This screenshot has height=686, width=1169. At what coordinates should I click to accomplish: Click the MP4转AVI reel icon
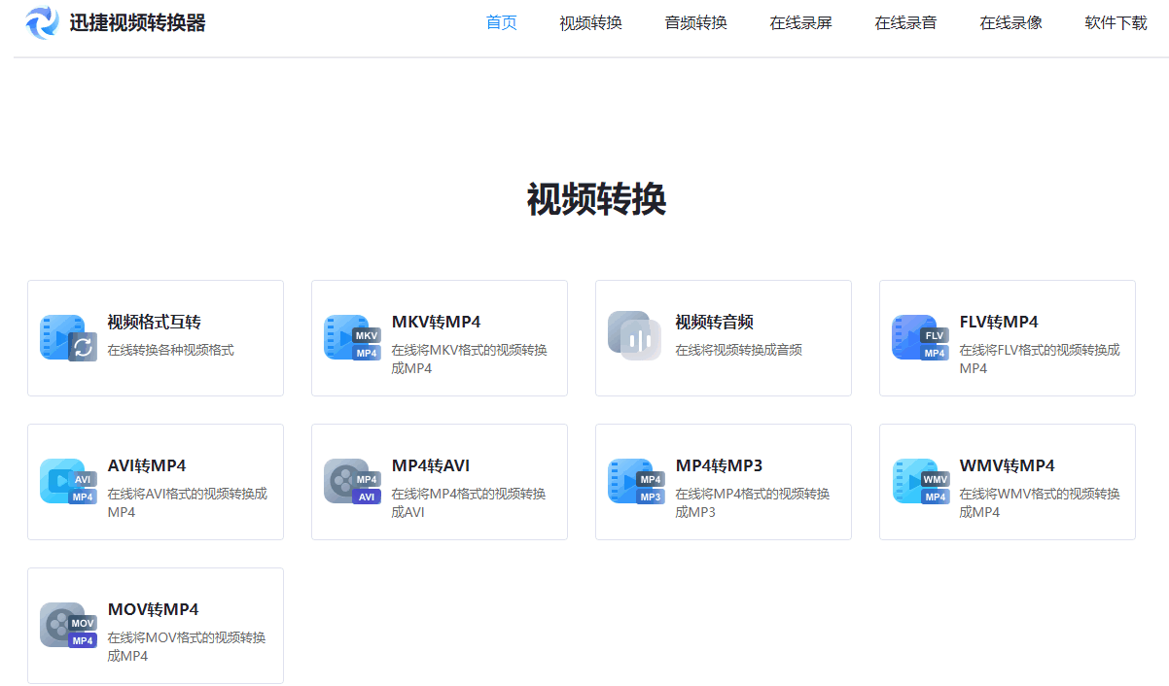[351, 482]
